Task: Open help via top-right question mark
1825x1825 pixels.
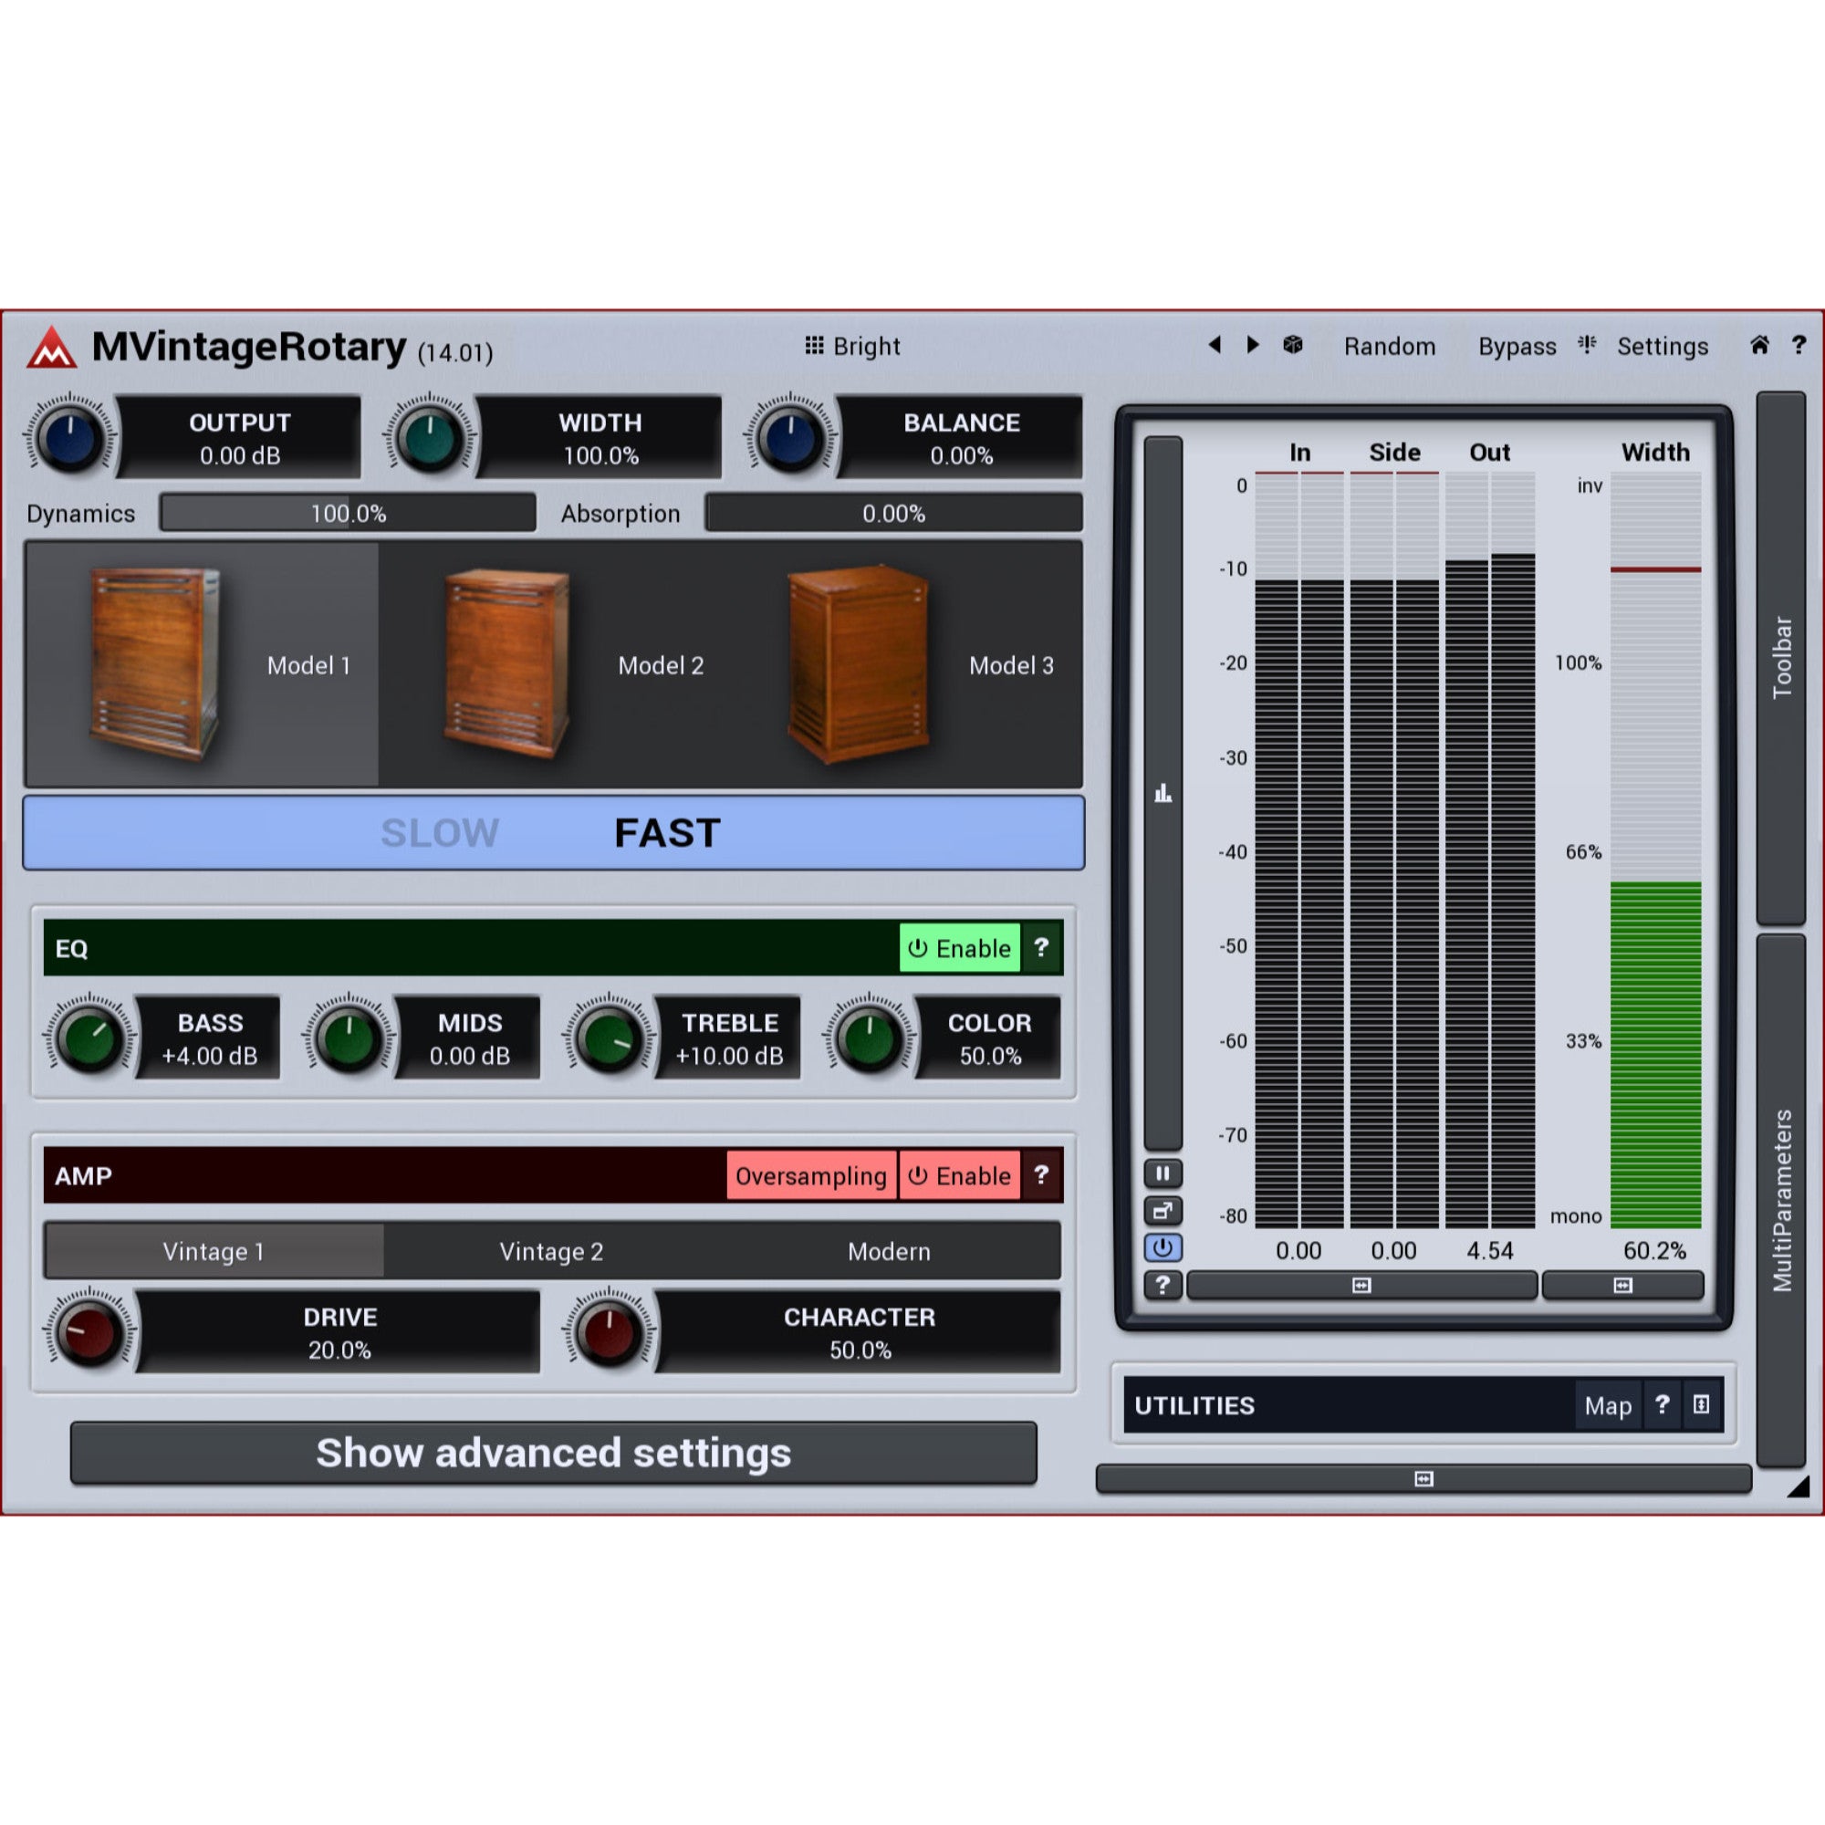Action: (1799, 345)
